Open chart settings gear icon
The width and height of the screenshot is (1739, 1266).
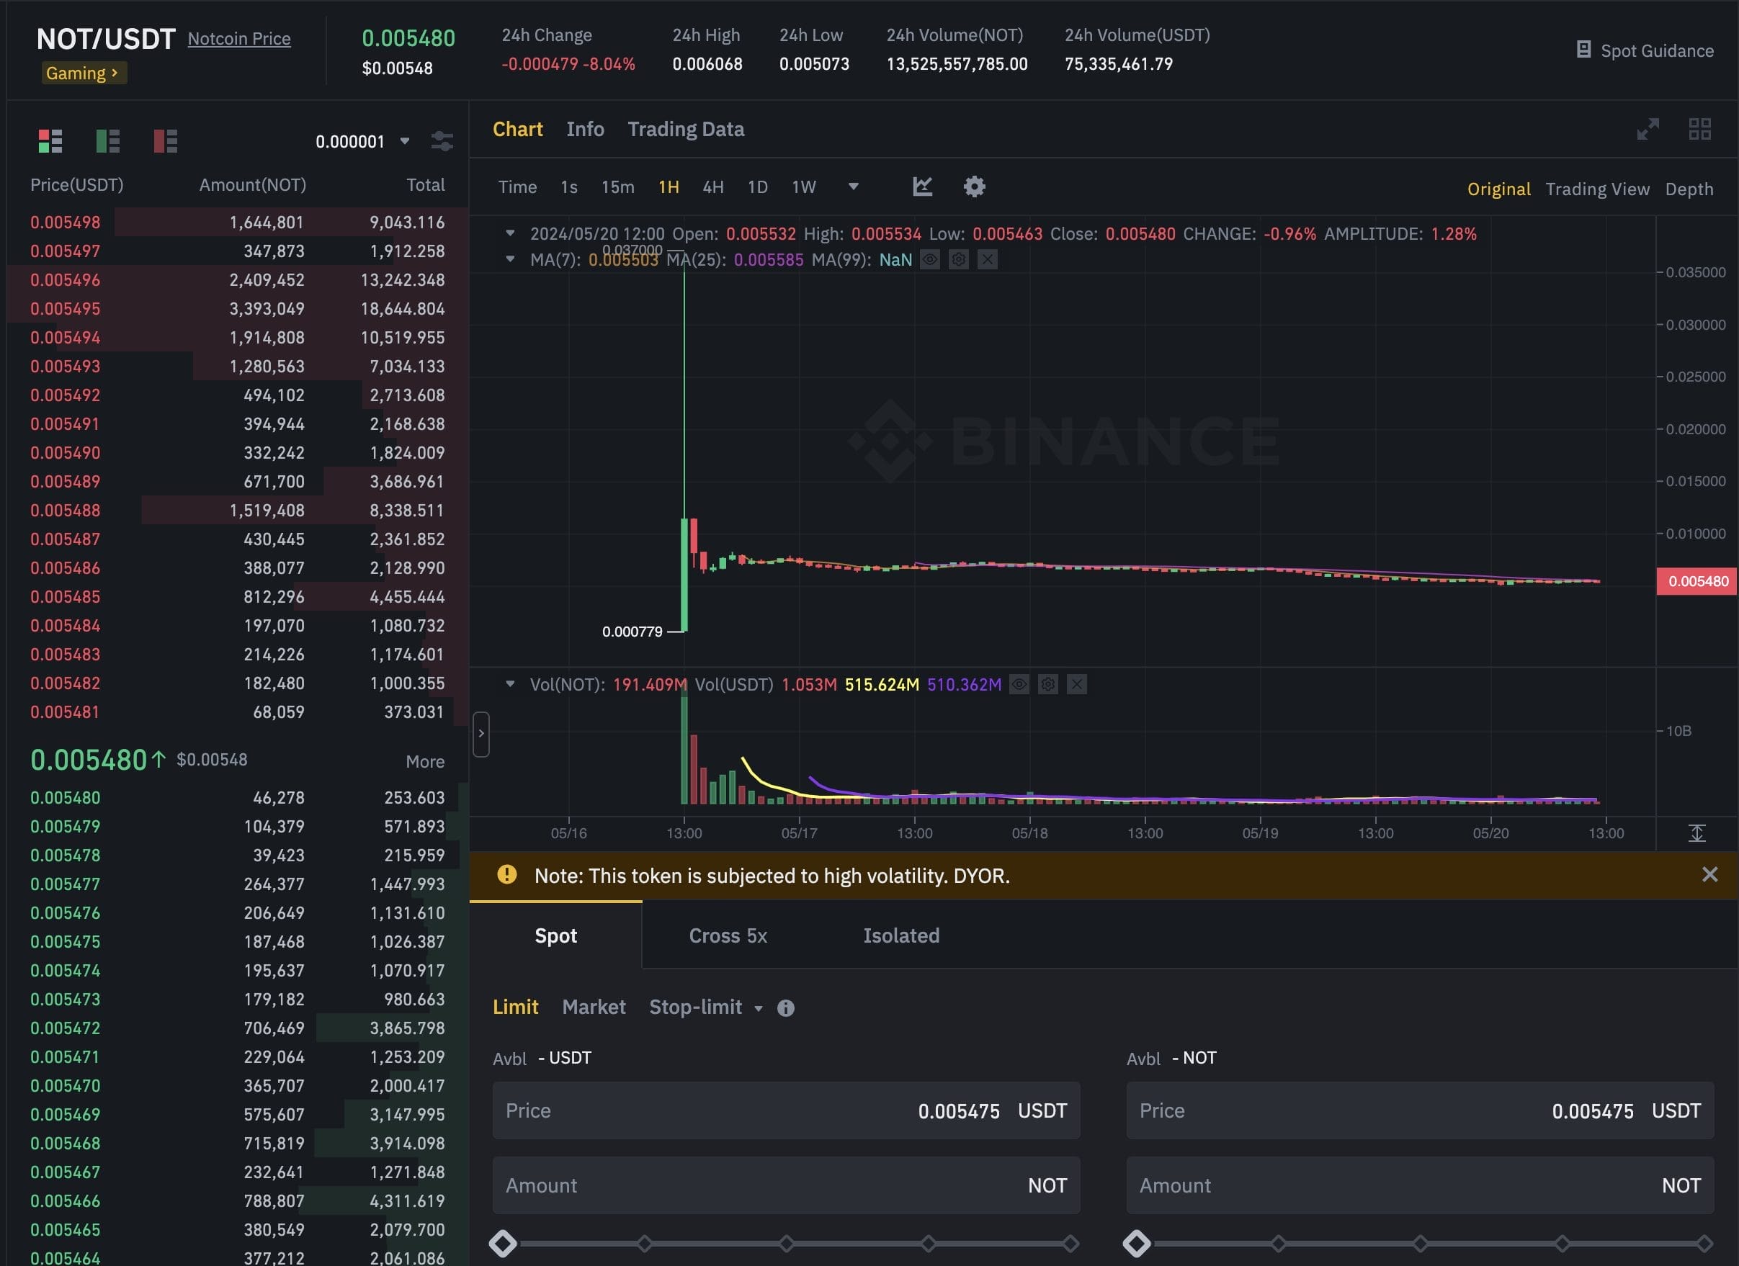pos(975,187)
